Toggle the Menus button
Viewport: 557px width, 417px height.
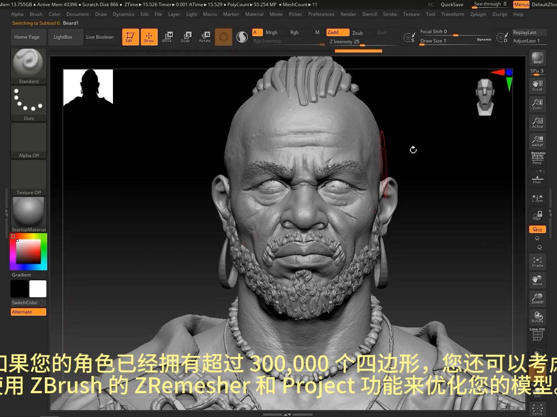pyautogui.click(x=521, y=5)
